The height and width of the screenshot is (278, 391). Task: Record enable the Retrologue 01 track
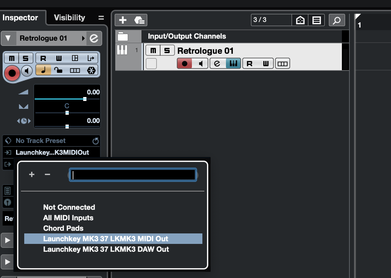(184, 64)
